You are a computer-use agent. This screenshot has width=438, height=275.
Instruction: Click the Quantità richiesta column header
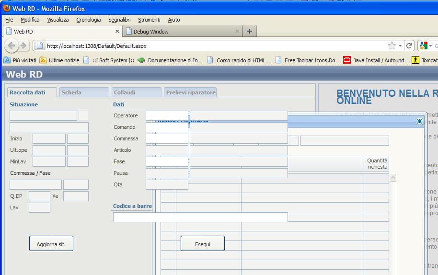pos(377,163)
